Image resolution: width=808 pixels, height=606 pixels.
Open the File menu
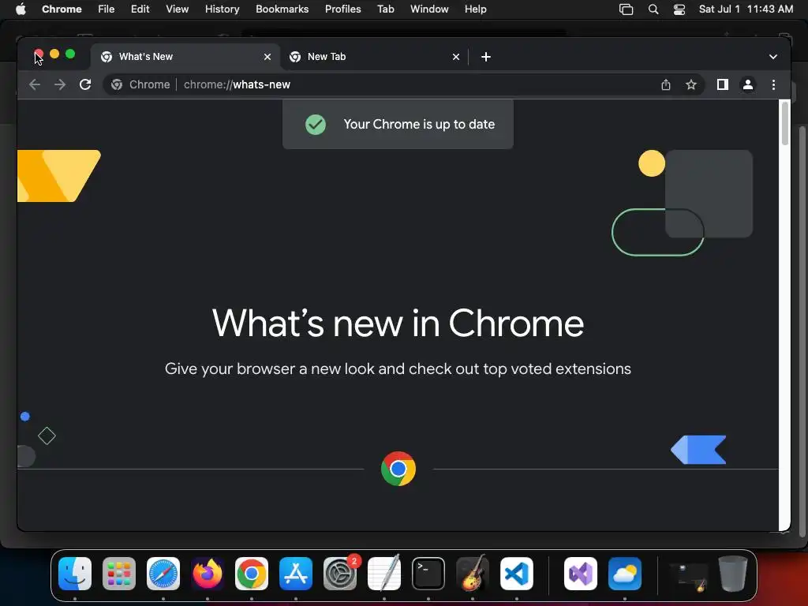[x=107, y=9]
